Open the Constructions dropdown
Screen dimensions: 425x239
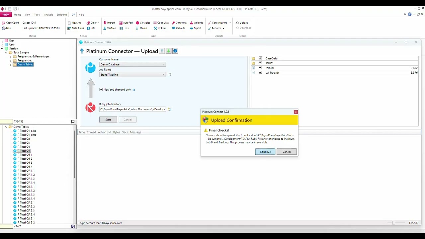pos(230,23)
